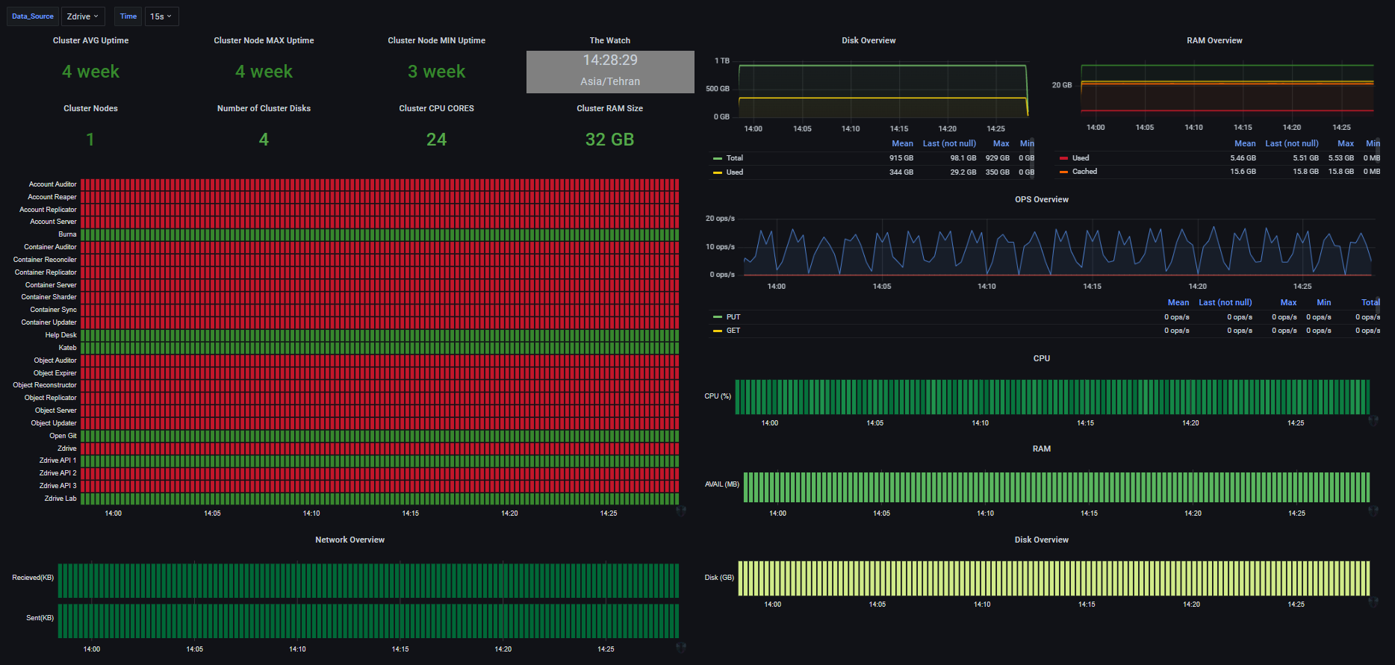Toggle the Cached series in the RAM legend
Screen dimensions: 1395x665
(x=1084, y=172)
